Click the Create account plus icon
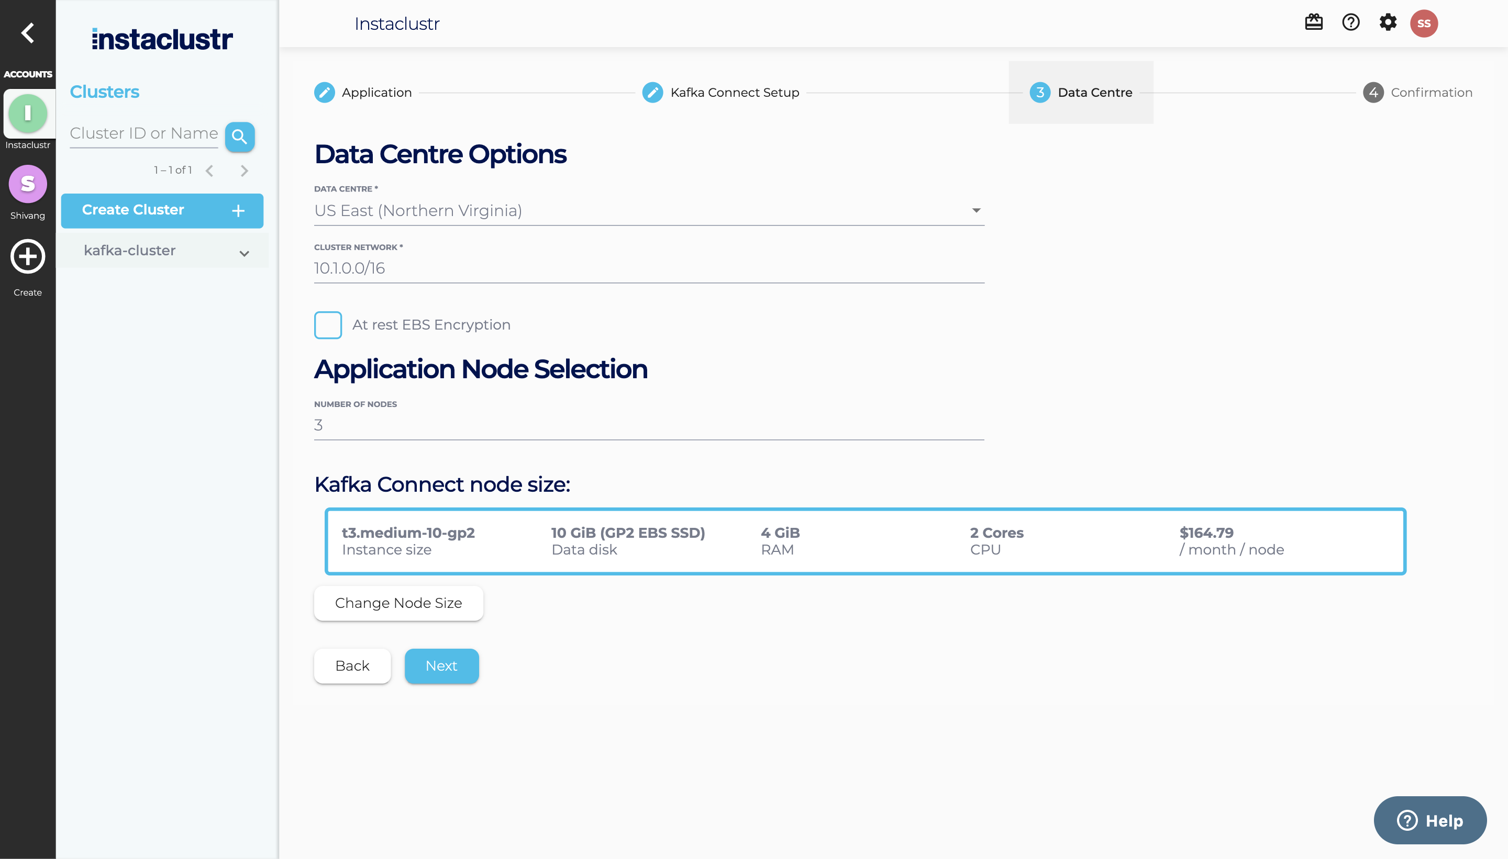This screenshot has width=1508, height=859. pyautogui.click(x=28, y=257)
